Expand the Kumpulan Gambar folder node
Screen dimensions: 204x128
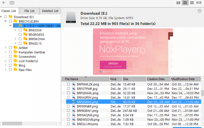point(5,52)
